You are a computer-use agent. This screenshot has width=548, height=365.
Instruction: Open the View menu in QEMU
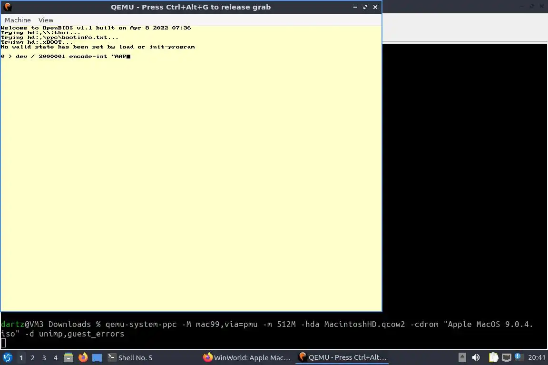(x=46, y=20)
